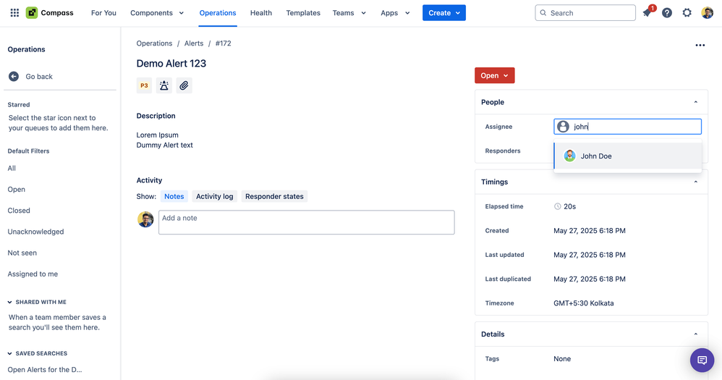Open the Health tab
722x380 pixels.
pyautogui.click(x=261, y=13)
